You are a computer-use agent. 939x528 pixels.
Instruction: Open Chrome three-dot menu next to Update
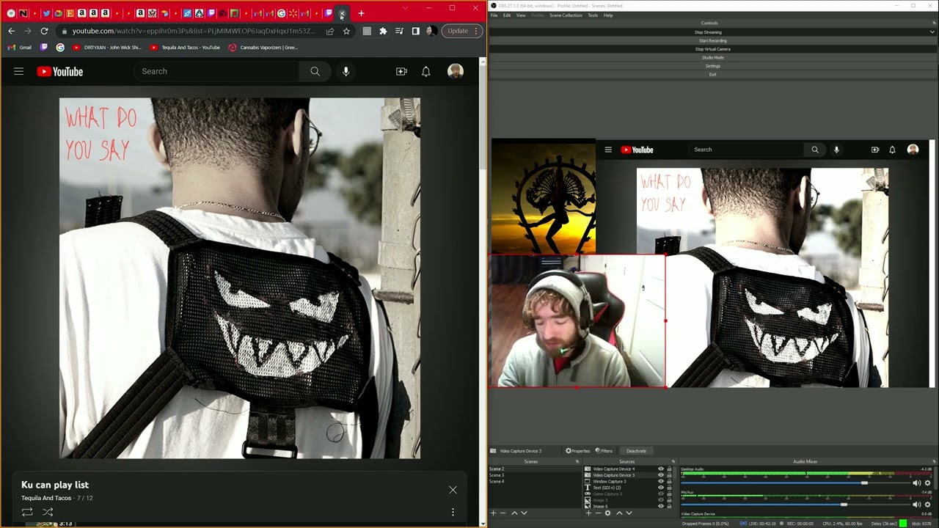[x=477, y=31]
